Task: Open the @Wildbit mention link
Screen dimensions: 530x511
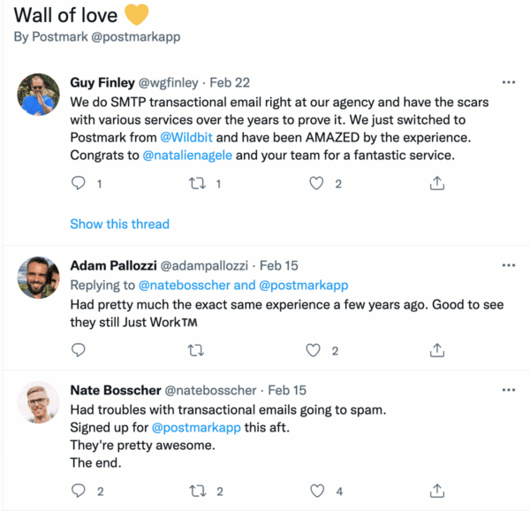Action: tap(186, 137)
